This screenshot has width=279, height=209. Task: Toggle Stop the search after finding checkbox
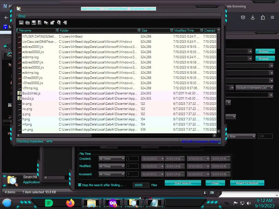(x=80, y=185)
